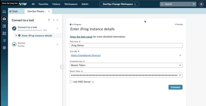
Task: Click the Search box
Action: (x=175, y=4)
